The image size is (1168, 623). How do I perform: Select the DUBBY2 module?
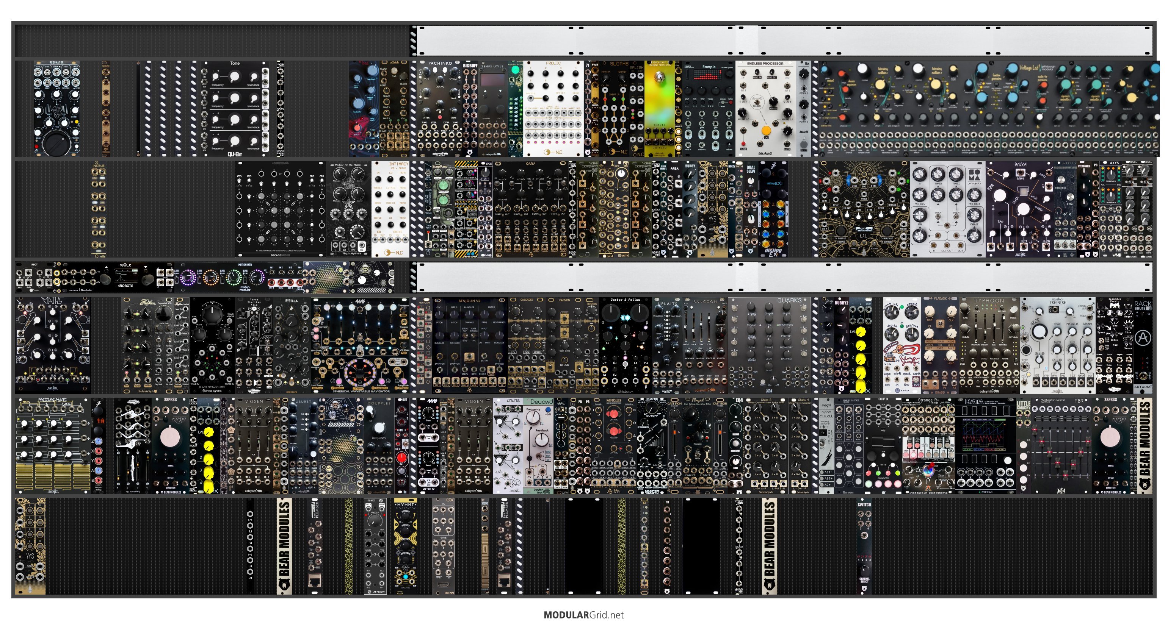pyautogui.click(x=842, y=345)
